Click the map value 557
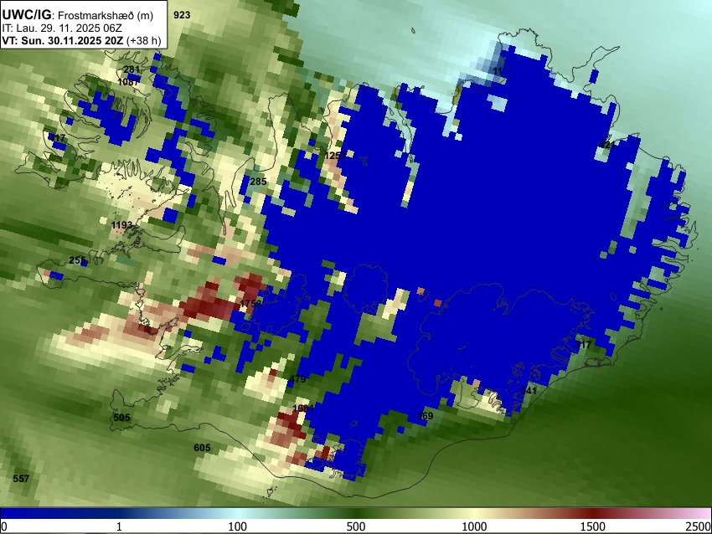This screenshot has height=534, width=712. [21, 478]
